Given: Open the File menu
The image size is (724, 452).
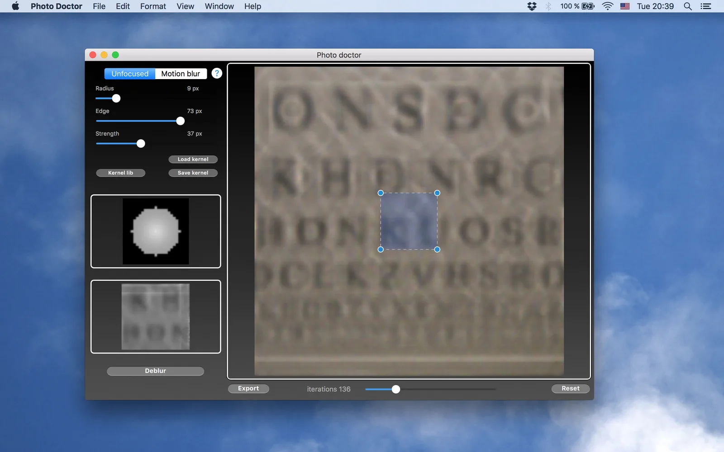Looking at the screenshot, I should [x=99, y=6].
